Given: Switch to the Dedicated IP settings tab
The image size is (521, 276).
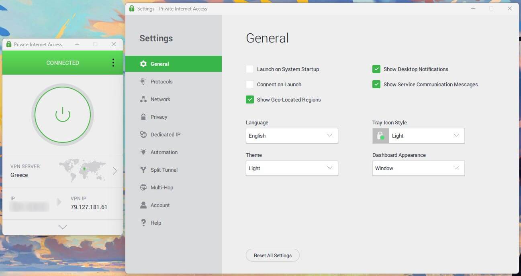Looking at the screenshot, I should (174, 134).
